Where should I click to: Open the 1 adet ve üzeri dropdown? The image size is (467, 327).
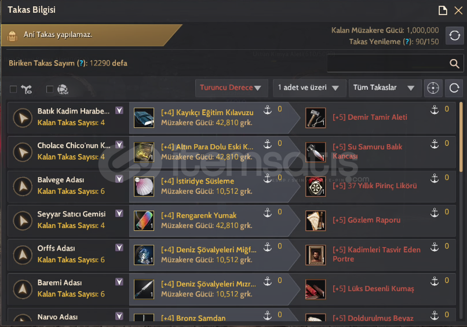click(309, 88)
